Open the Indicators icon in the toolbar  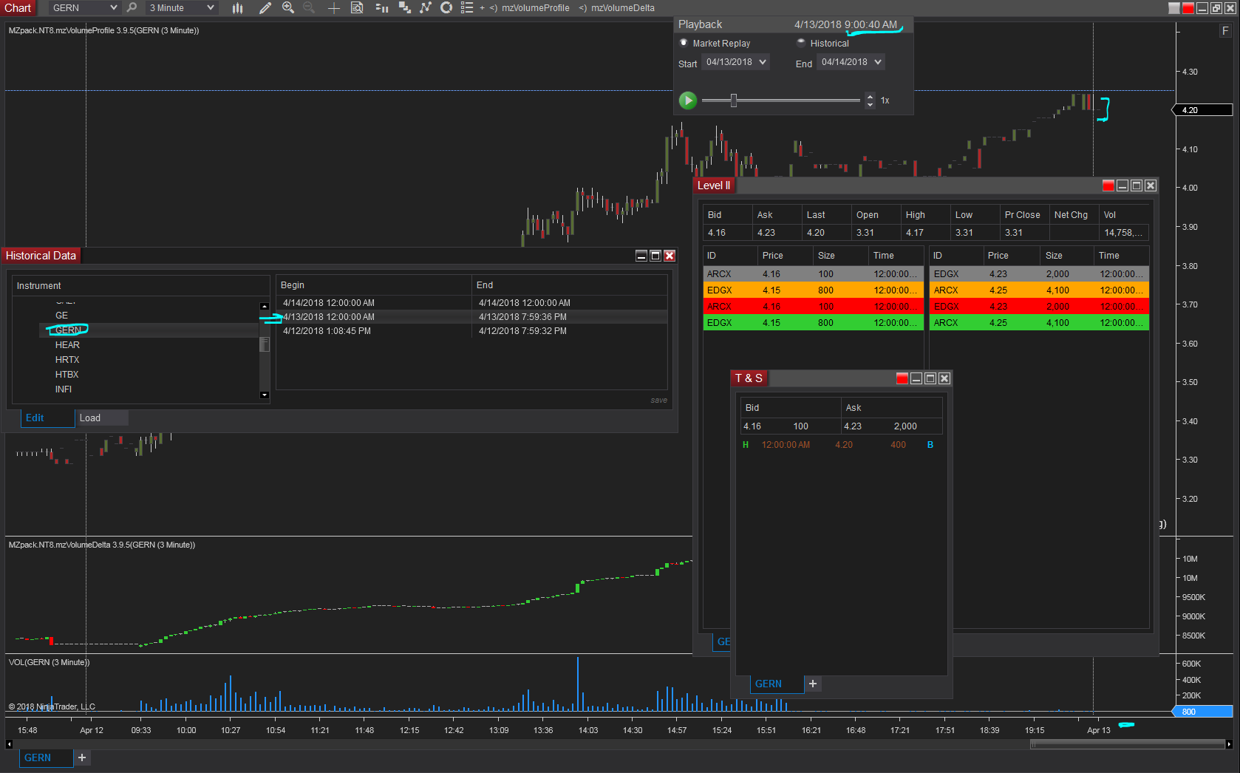426,7
